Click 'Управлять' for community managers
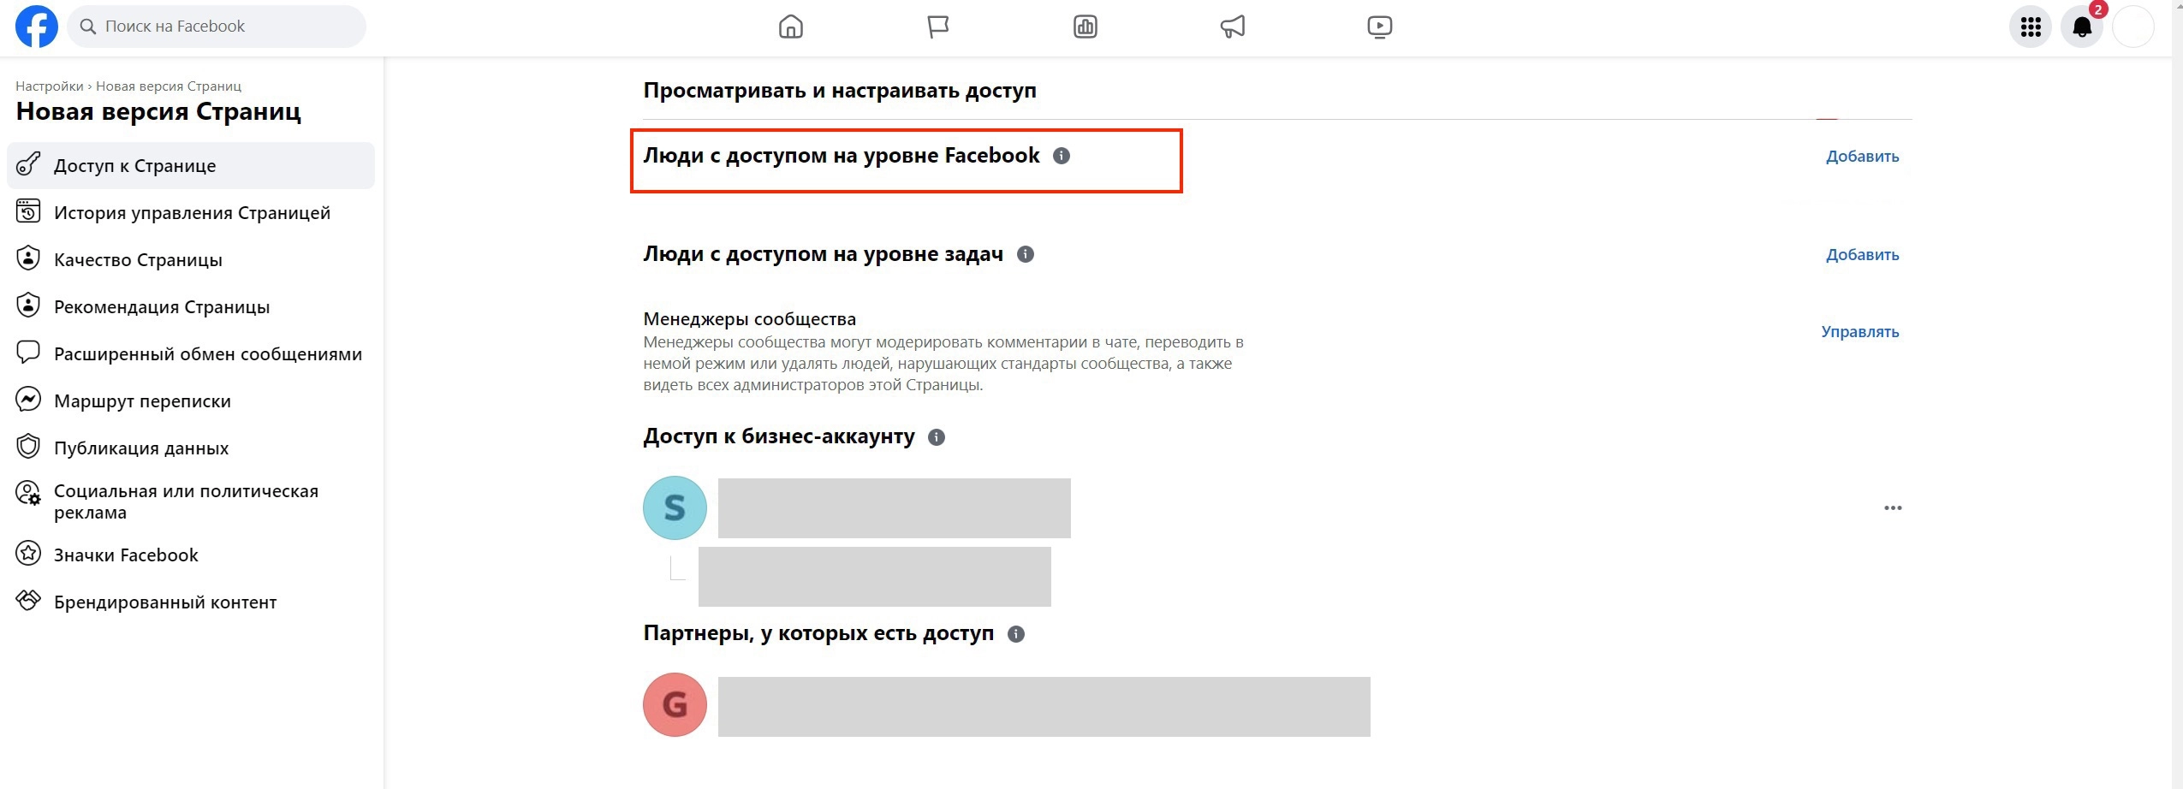 1859,332
